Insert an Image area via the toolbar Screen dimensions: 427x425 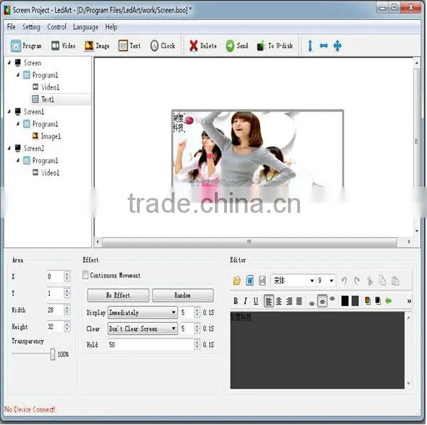89,45
